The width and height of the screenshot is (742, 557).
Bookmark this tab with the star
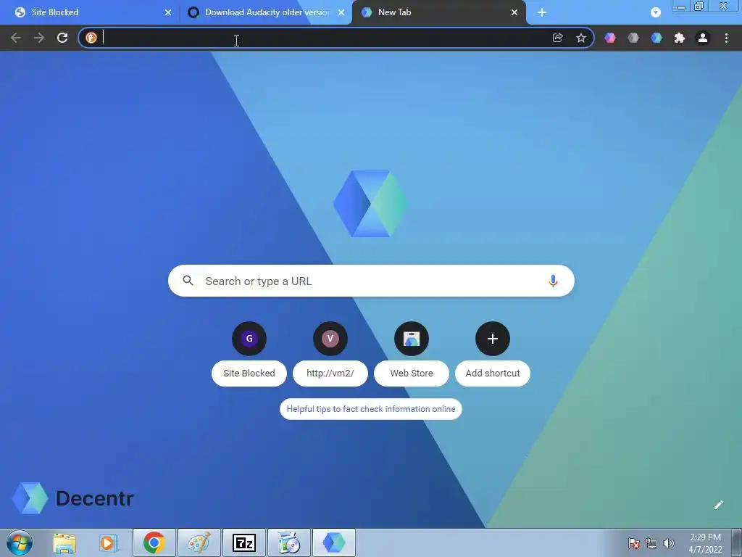tap(581, 38)
